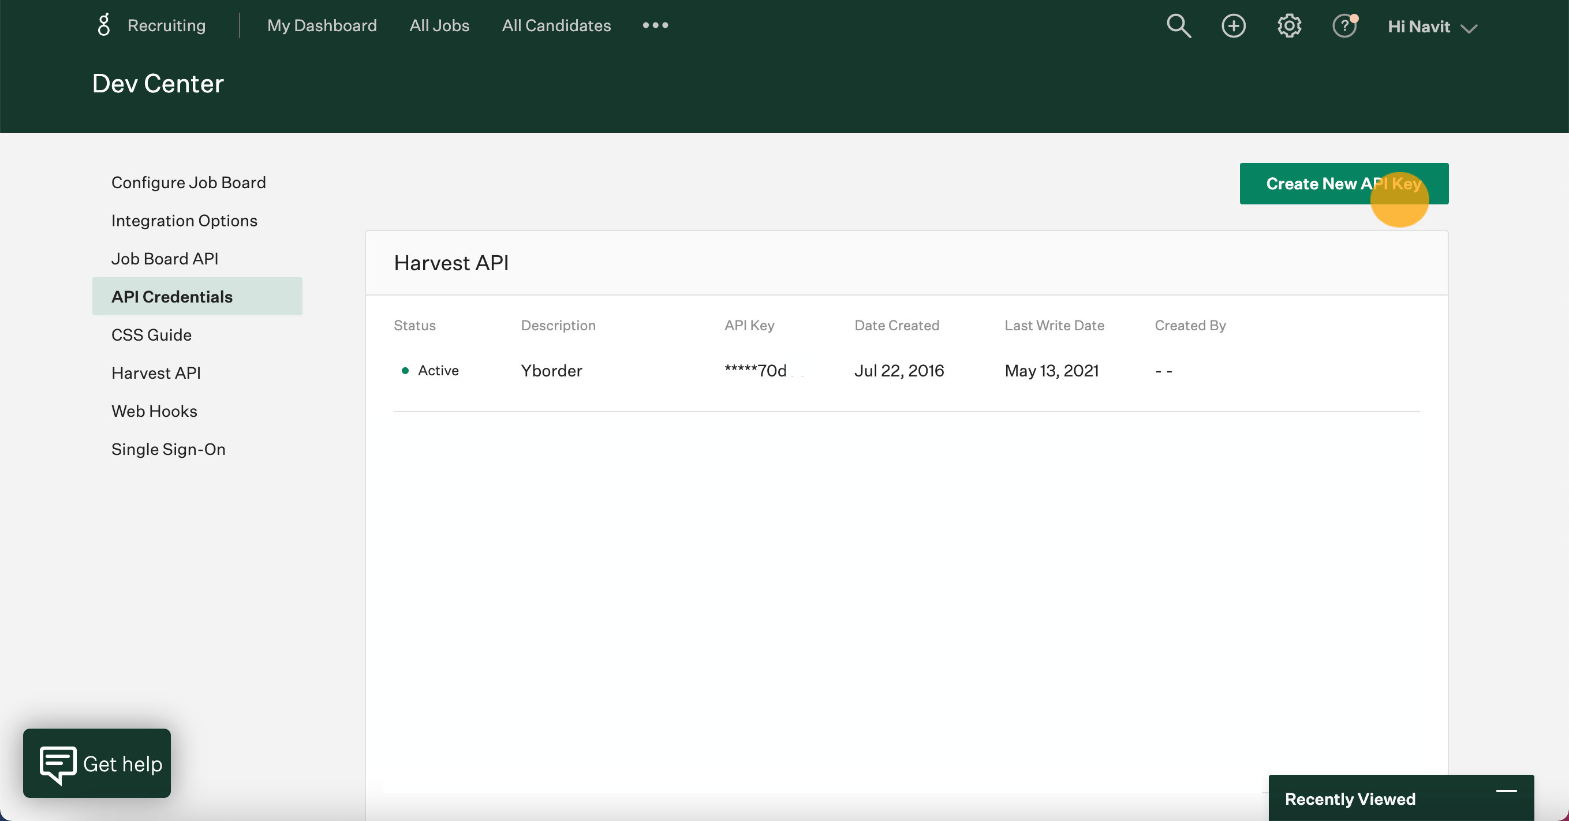Viewport: 1569px width, 821px height.
Task: Click the Date Created column header
Action: [896, 325]
